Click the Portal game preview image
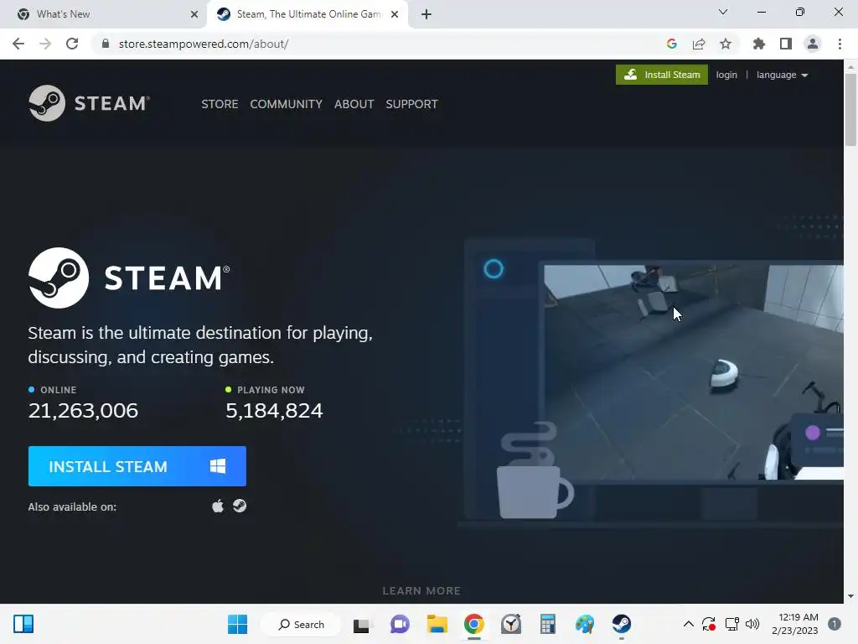This screenshot has width=858, height=644. point(693,372)
